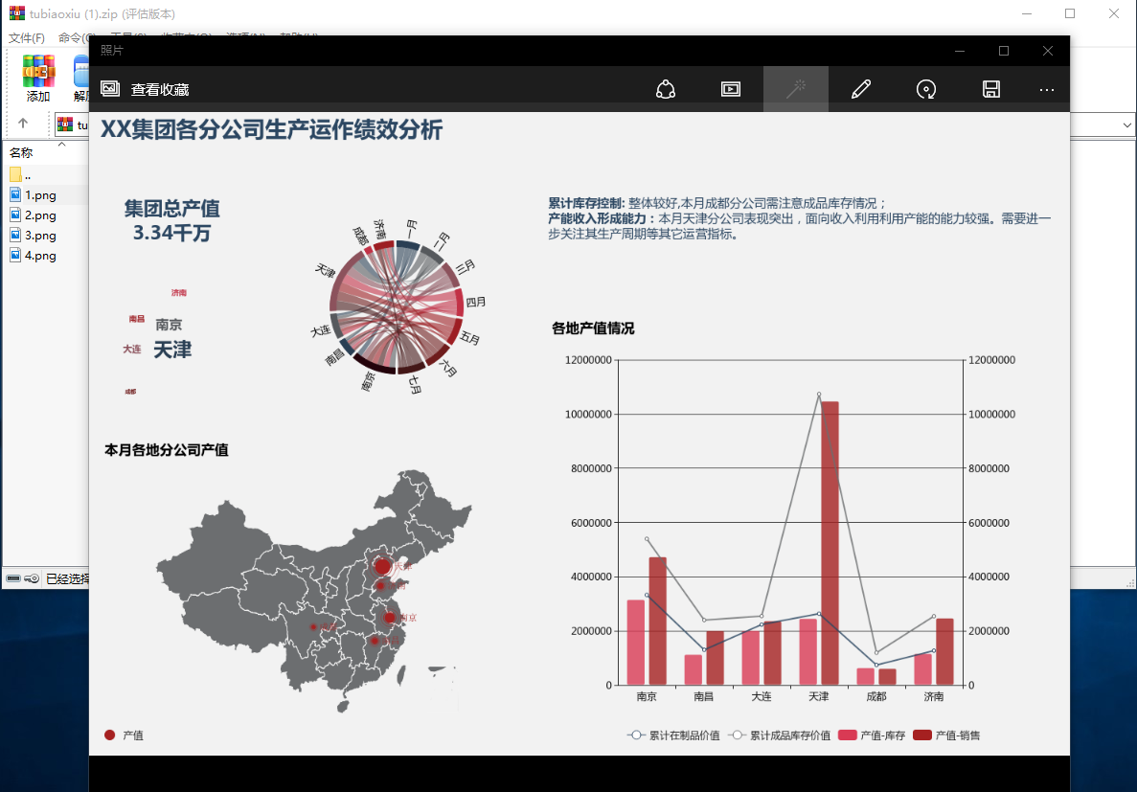Viewport: 1137px width, 792px height.
Task: Open the 命令 menu in WinRAR
Action: (x=75, y=37)
